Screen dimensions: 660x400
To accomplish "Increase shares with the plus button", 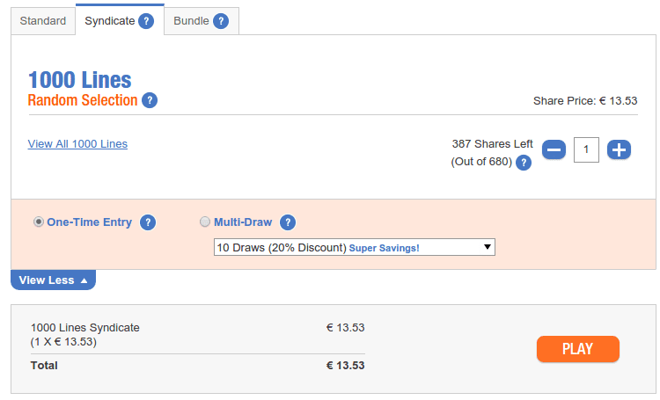I will (x=619, y=149).
